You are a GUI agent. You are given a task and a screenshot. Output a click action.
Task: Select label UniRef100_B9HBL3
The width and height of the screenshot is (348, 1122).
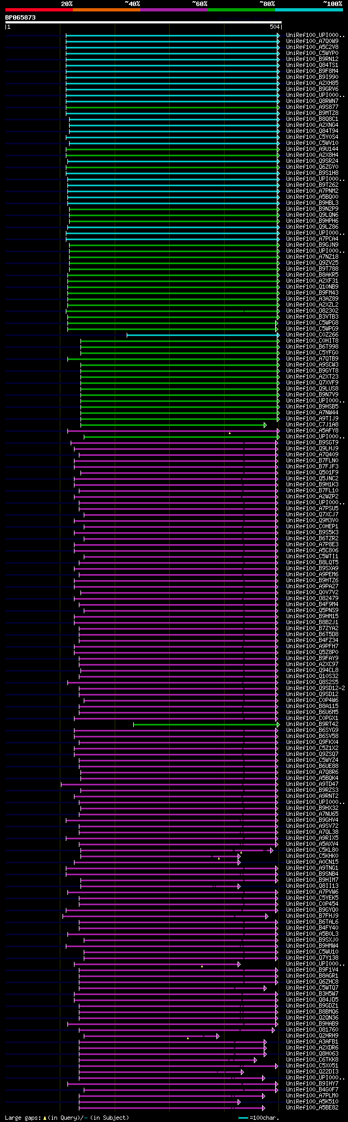(312, 203)
